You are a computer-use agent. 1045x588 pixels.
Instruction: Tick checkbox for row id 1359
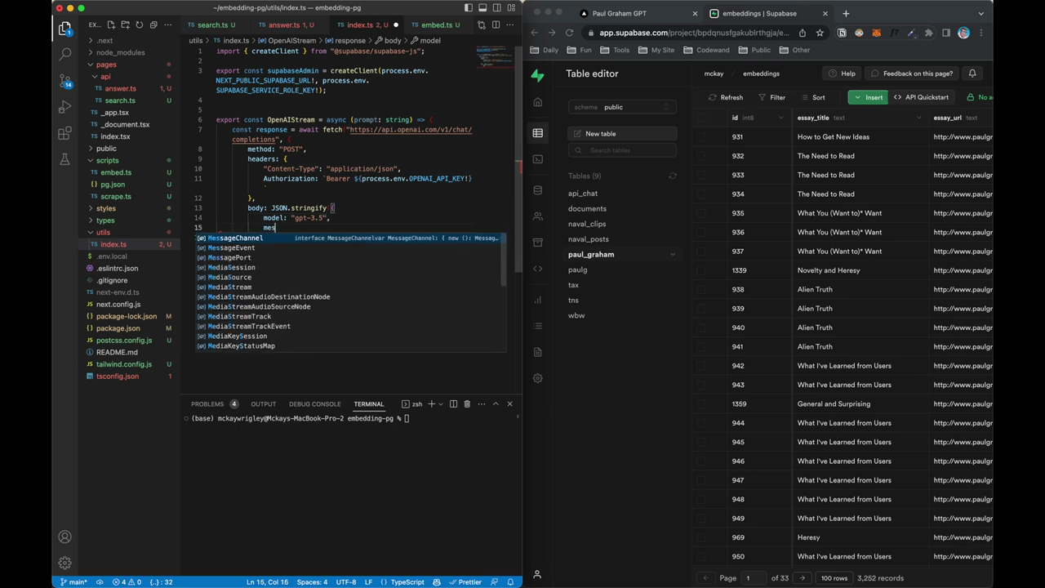701,403
